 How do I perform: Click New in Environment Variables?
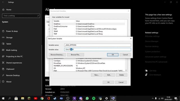96,75
